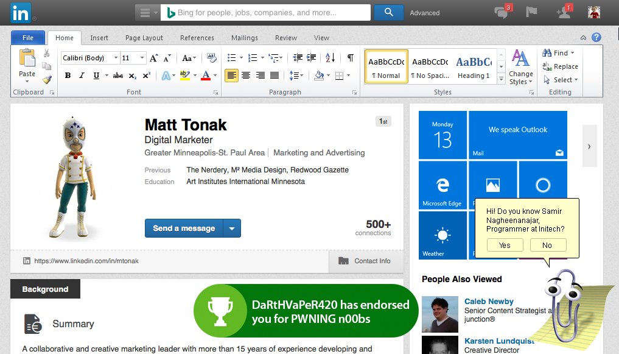Click the Help question mark icon
The height and width of the screenshot is (354, 619).
[596, 37]
